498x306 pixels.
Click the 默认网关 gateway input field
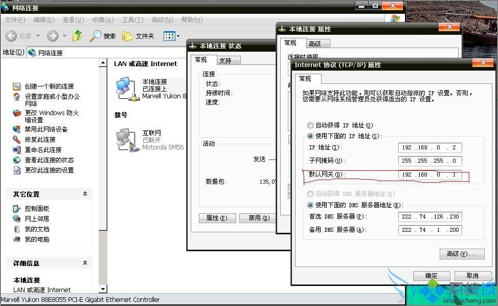click(429, 176)
